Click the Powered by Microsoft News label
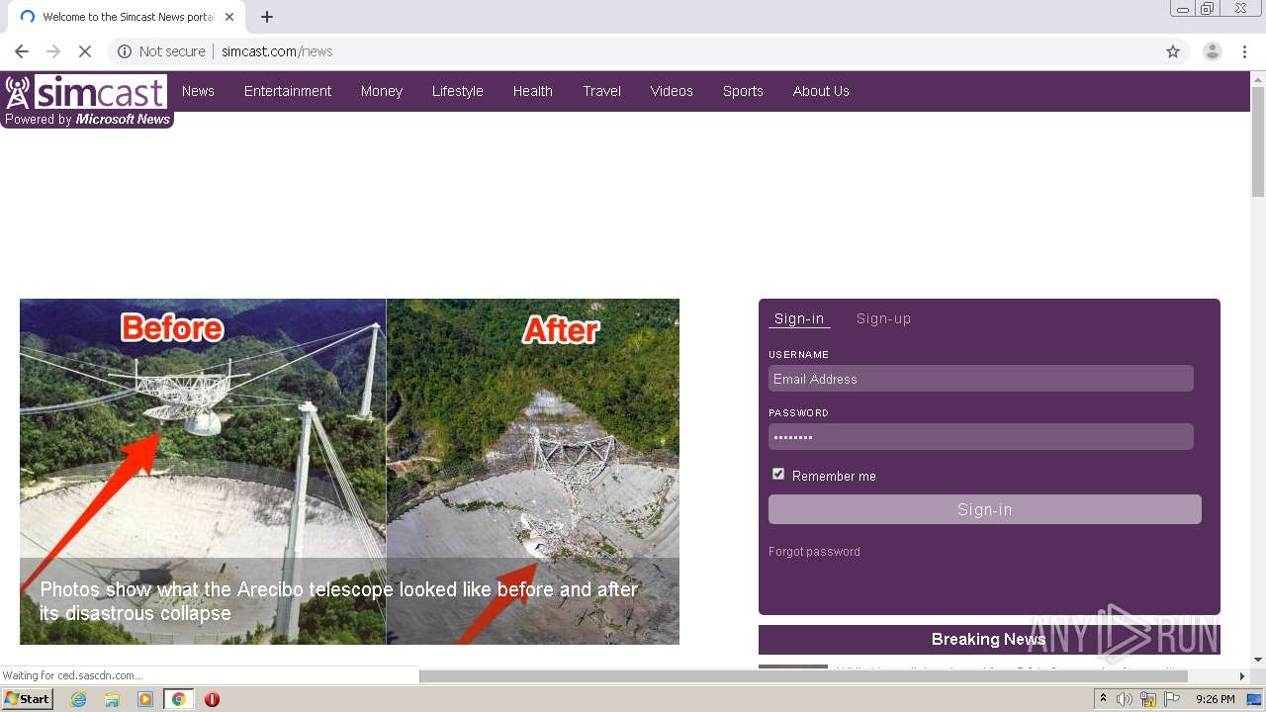 click(x=87, y=120)
